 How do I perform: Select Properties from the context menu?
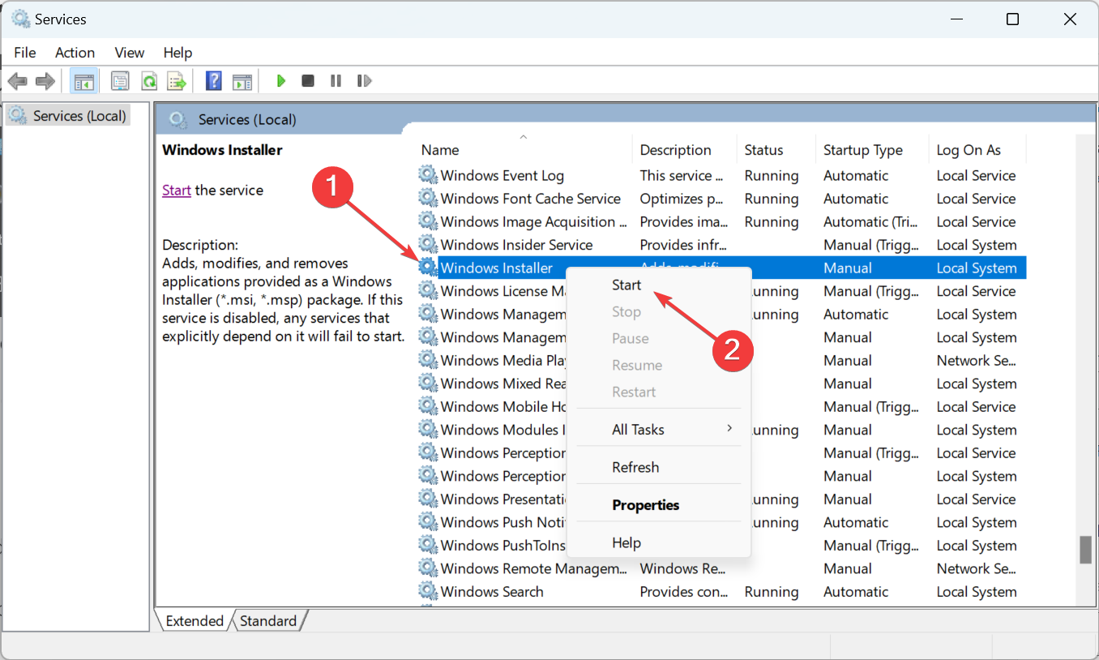[x=645, y=505]
